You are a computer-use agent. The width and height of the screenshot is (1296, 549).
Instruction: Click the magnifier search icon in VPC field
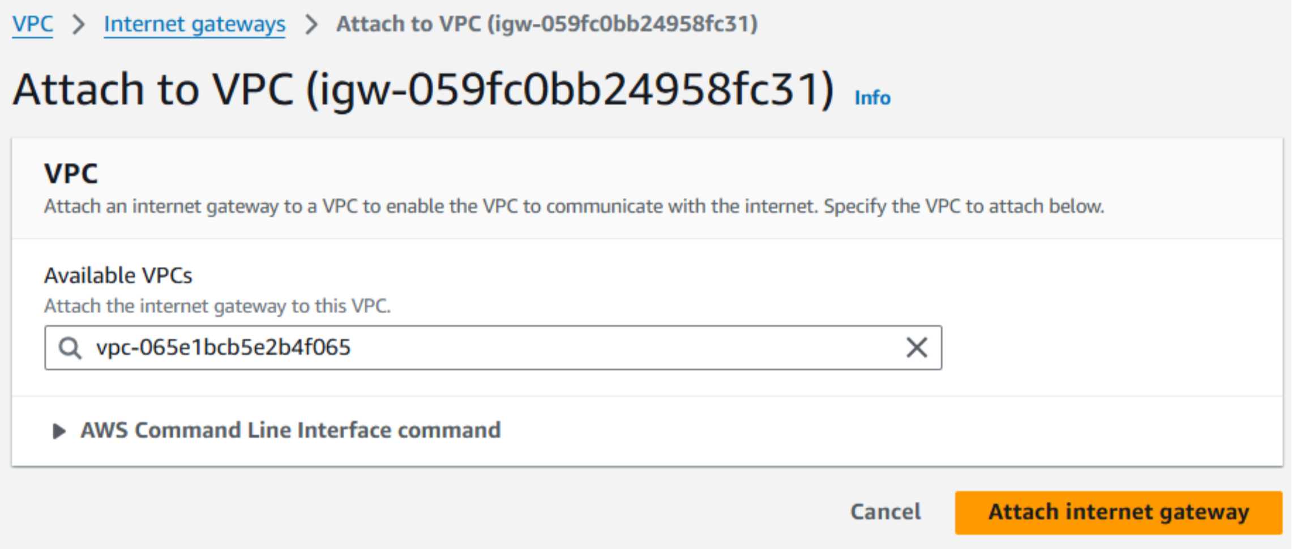pos(70,348)
